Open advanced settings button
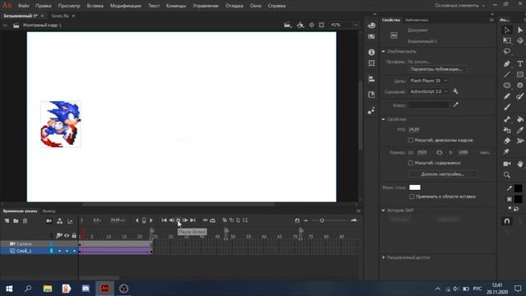The width and height of the screenshot is (526, 296). tap(443, 173)
